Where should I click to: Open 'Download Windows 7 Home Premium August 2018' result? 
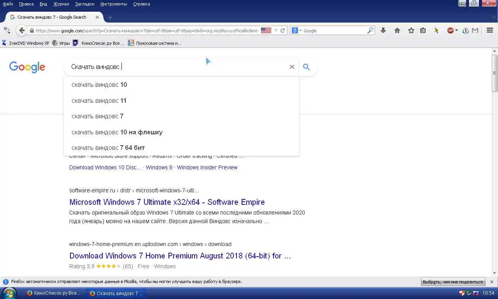180,256
